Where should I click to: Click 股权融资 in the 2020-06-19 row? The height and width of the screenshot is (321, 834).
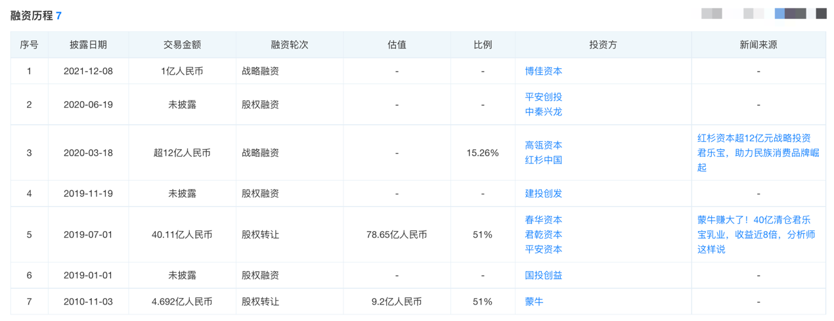pos(260,104)
